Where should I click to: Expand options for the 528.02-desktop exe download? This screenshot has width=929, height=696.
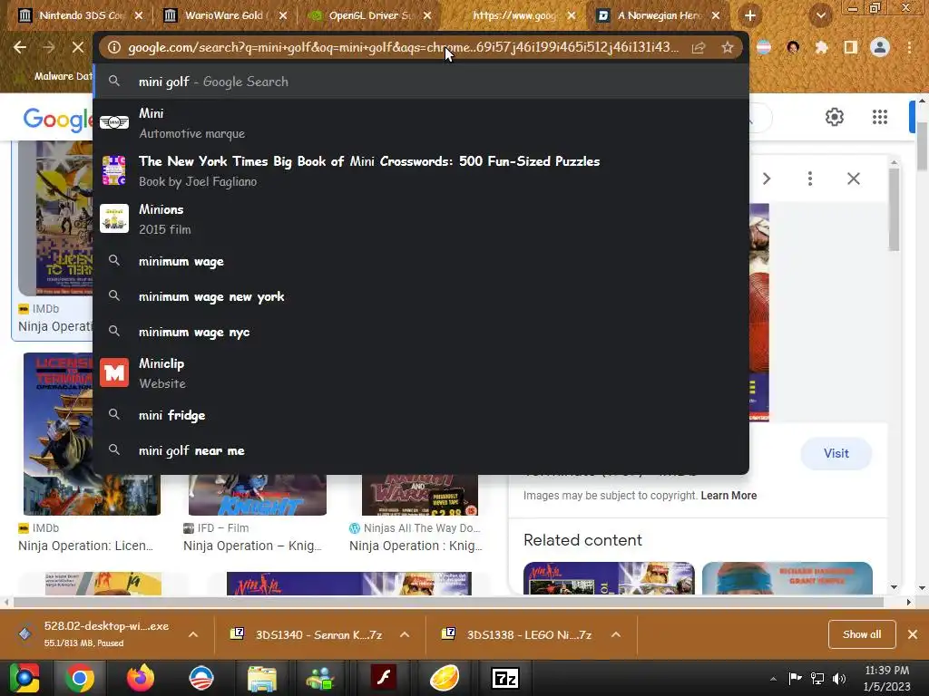pyautogui.click(x=193, y=634)
